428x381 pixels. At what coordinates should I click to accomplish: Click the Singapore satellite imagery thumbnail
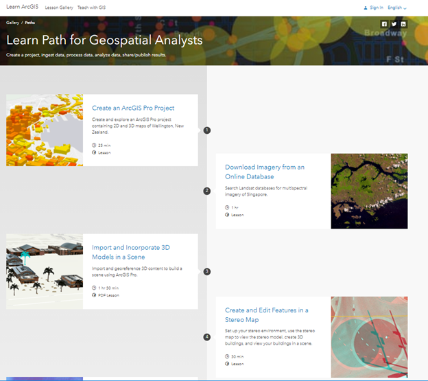(x=369, y=191)
